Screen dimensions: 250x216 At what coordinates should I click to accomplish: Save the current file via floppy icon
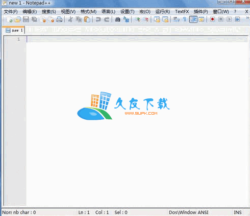click(26, 19)
